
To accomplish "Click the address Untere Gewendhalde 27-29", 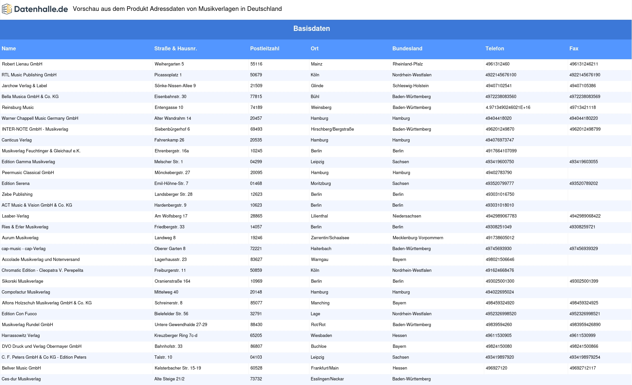I will coord(181,325).
